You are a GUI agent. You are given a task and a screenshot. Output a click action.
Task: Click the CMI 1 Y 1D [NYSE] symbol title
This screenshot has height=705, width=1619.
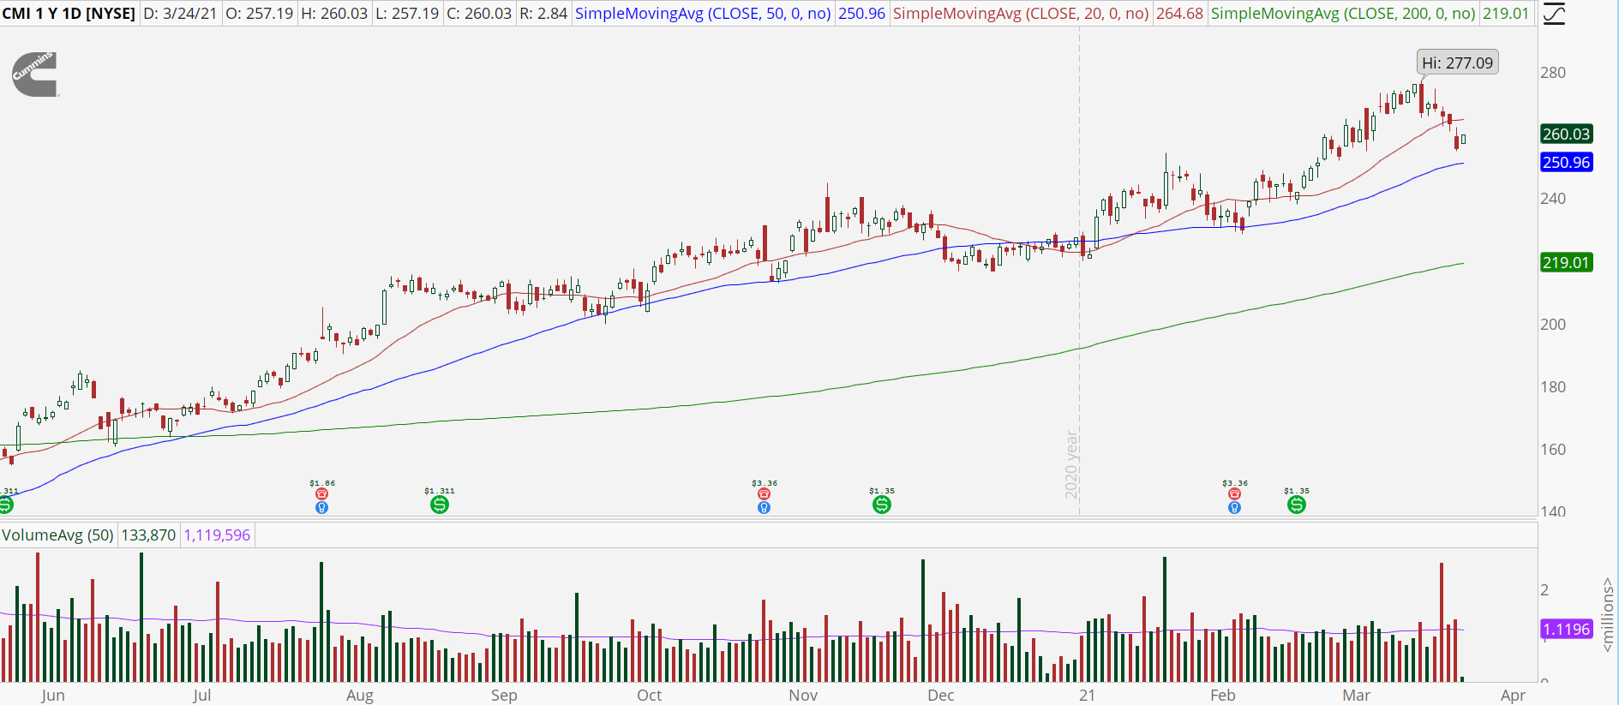[69, 14]
